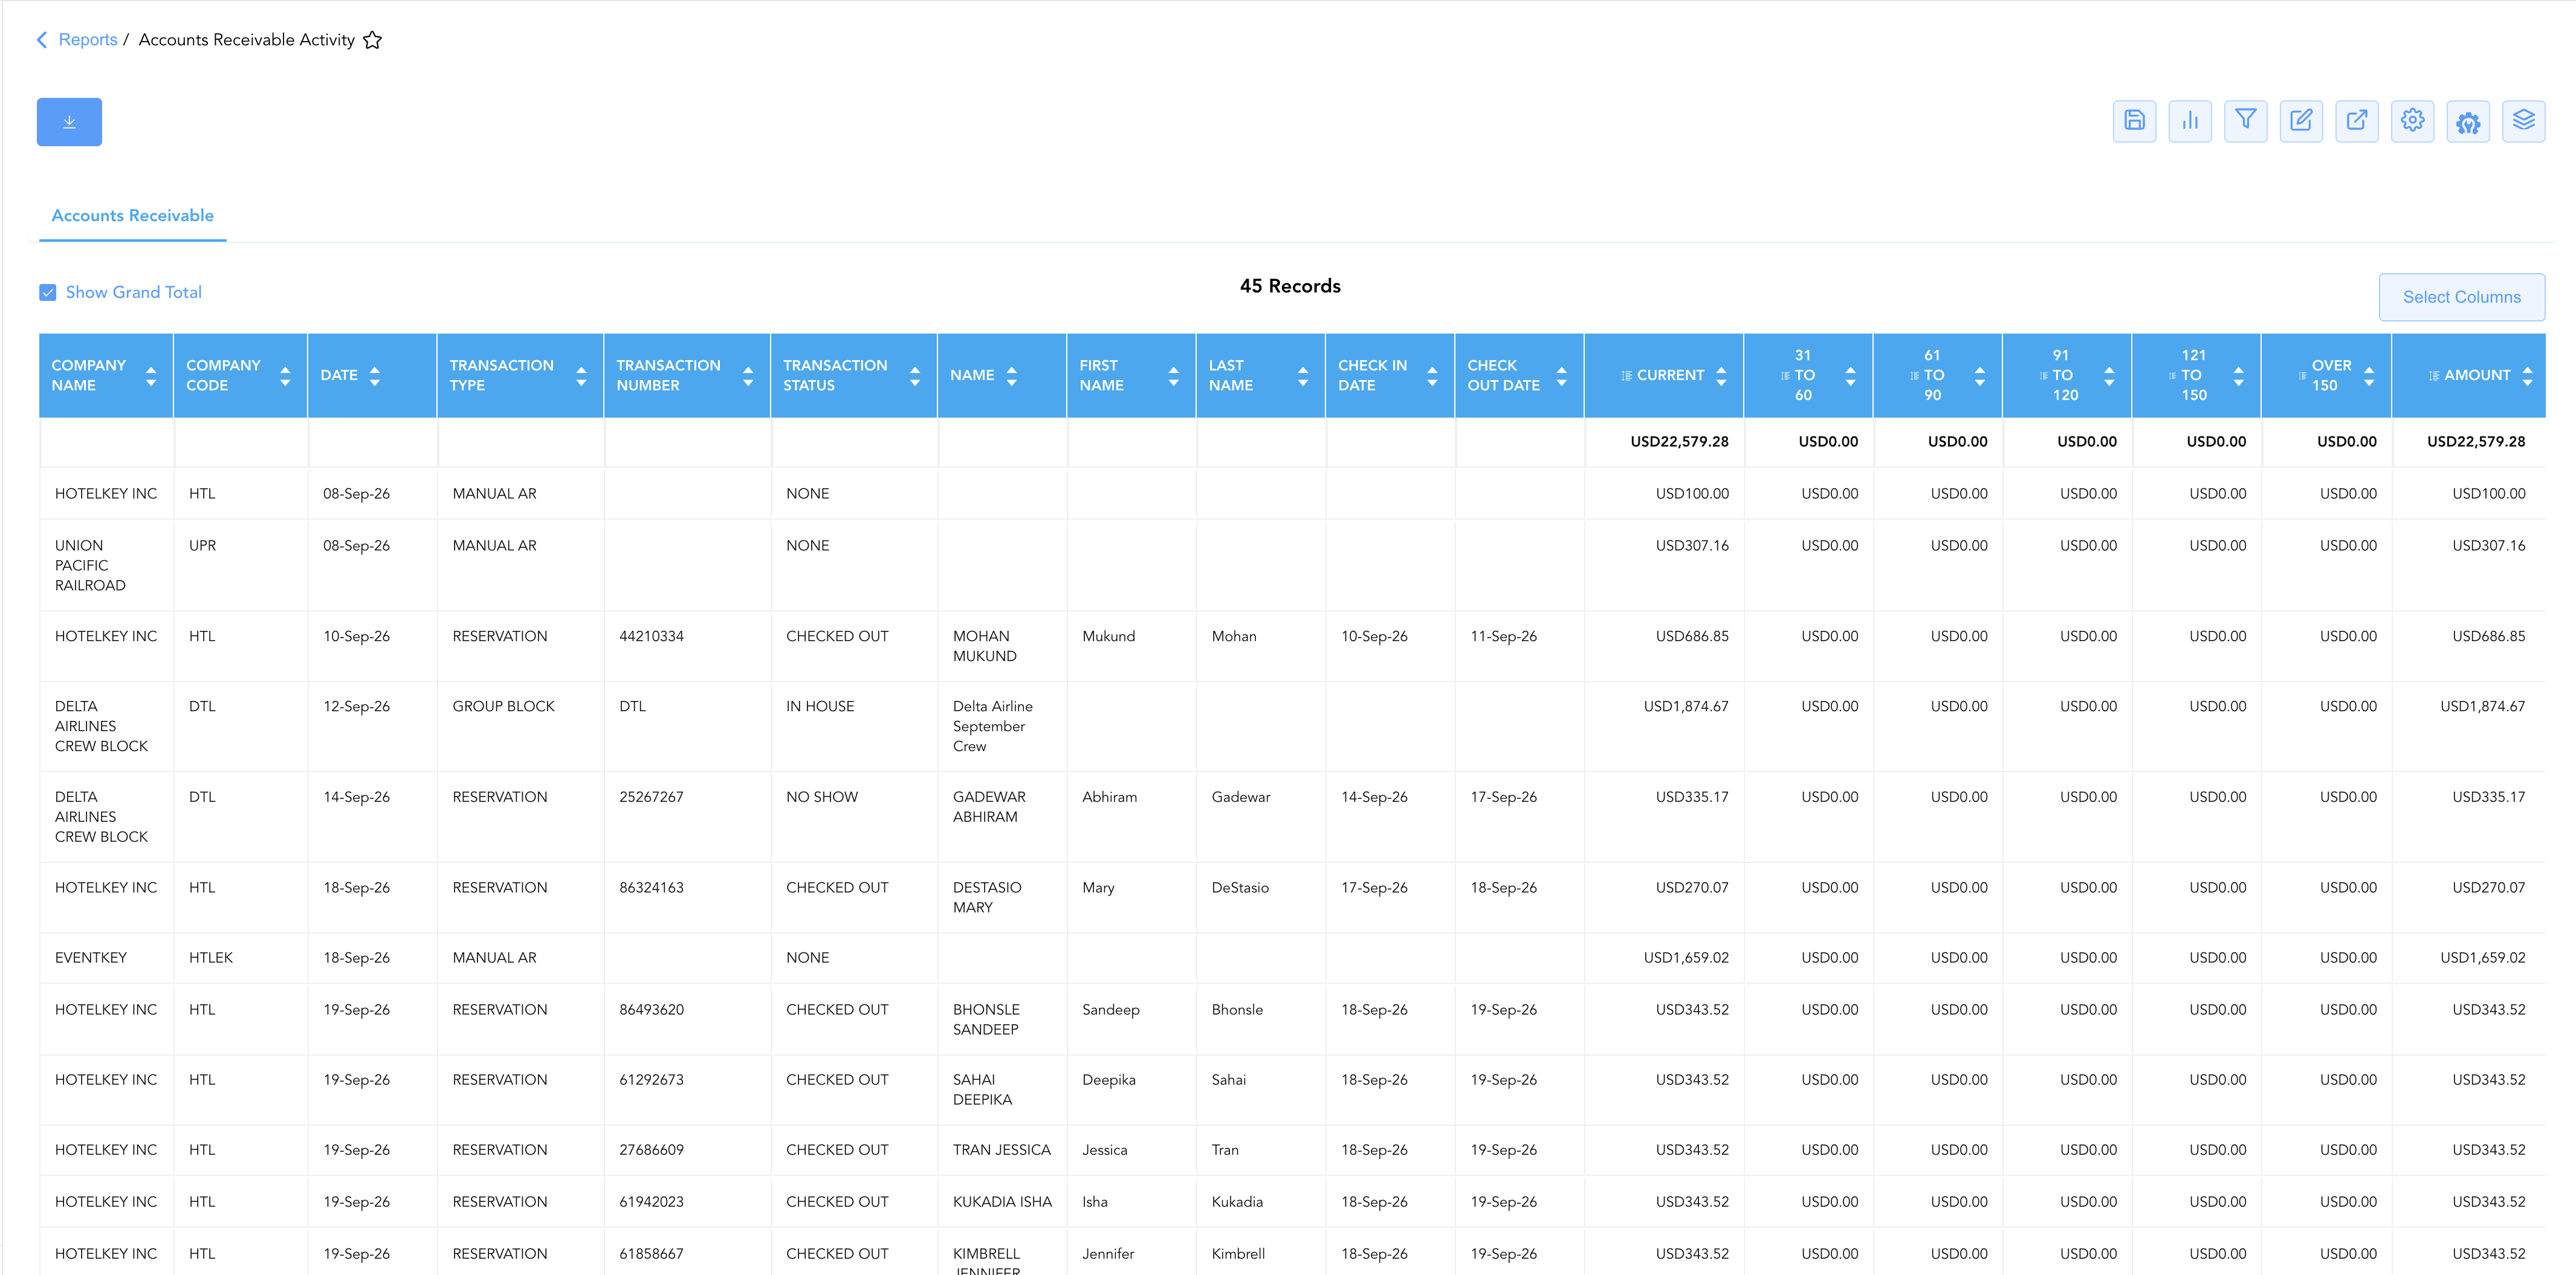Click the Last Name header label
The height and width of the screenshot is (1275, 2576).
pos(1230,375)
